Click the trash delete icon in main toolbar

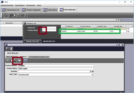tap(15, 15)
